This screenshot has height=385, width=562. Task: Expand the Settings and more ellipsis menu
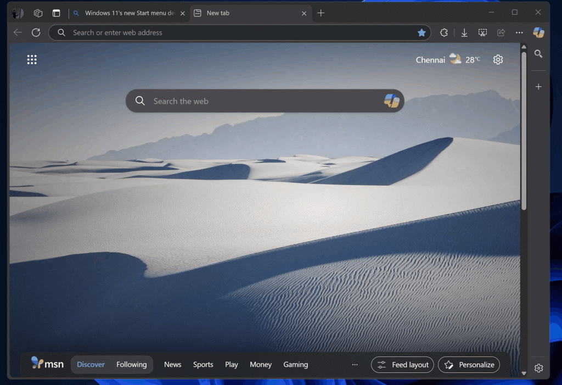519,32
